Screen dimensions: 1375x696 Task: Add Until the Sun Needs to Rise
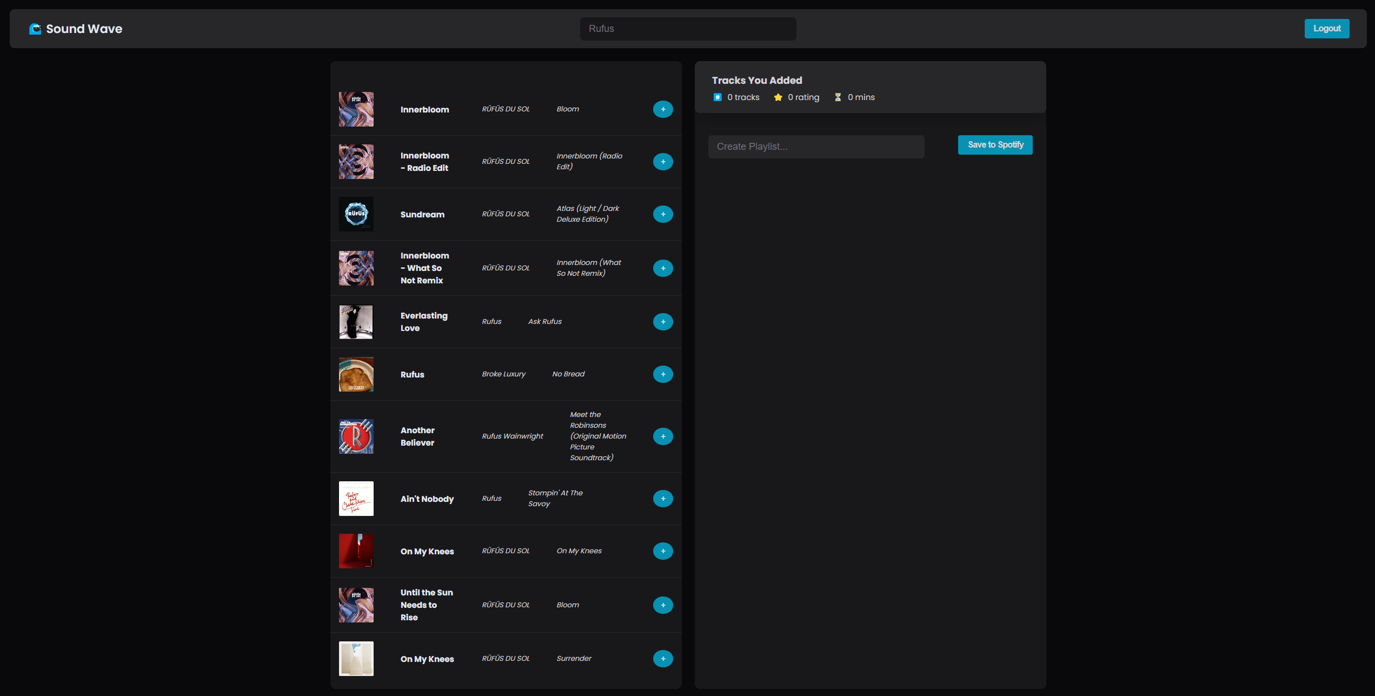[663, 605]
